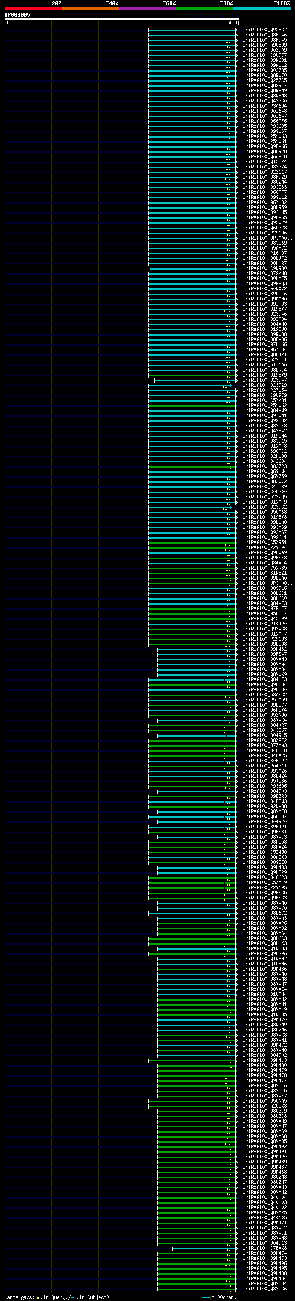Open hit UniRef100_A9QED9
This screenshot has height=1301, width=295.
point(265,45)
